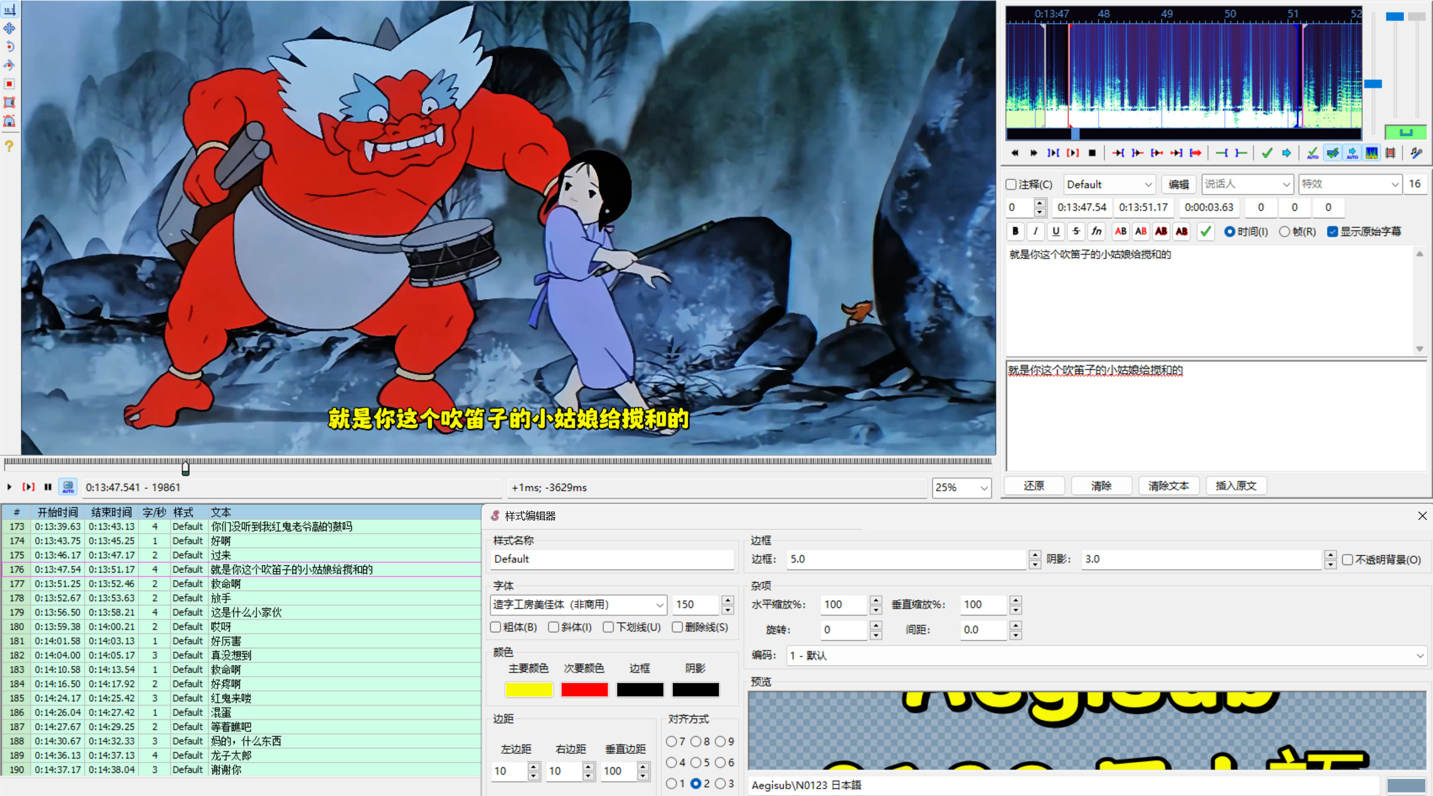1433x796 pixels.
Task: Click the 文本 column header
Action: click(221, 512)
